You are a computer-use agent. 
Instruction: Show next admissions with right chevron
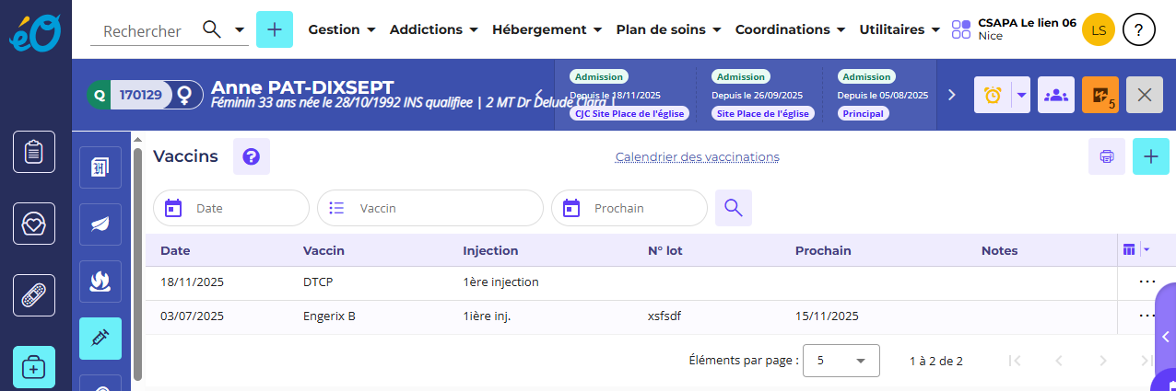[952, 95]
